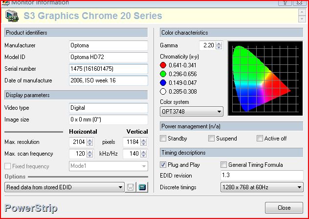Click the Image size field
The width and height of the screenshot is (309, 219).
point(109,119)
